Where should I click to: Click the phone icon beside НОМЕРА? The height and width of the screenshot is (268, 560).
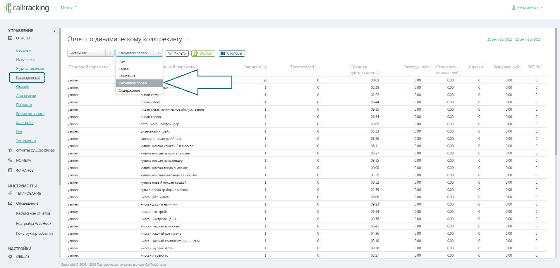tap(10, 160)
